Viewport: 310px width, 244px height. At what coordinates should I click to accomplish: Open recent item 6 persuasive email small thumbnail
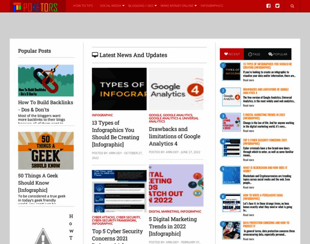click(x=232, y=203)
